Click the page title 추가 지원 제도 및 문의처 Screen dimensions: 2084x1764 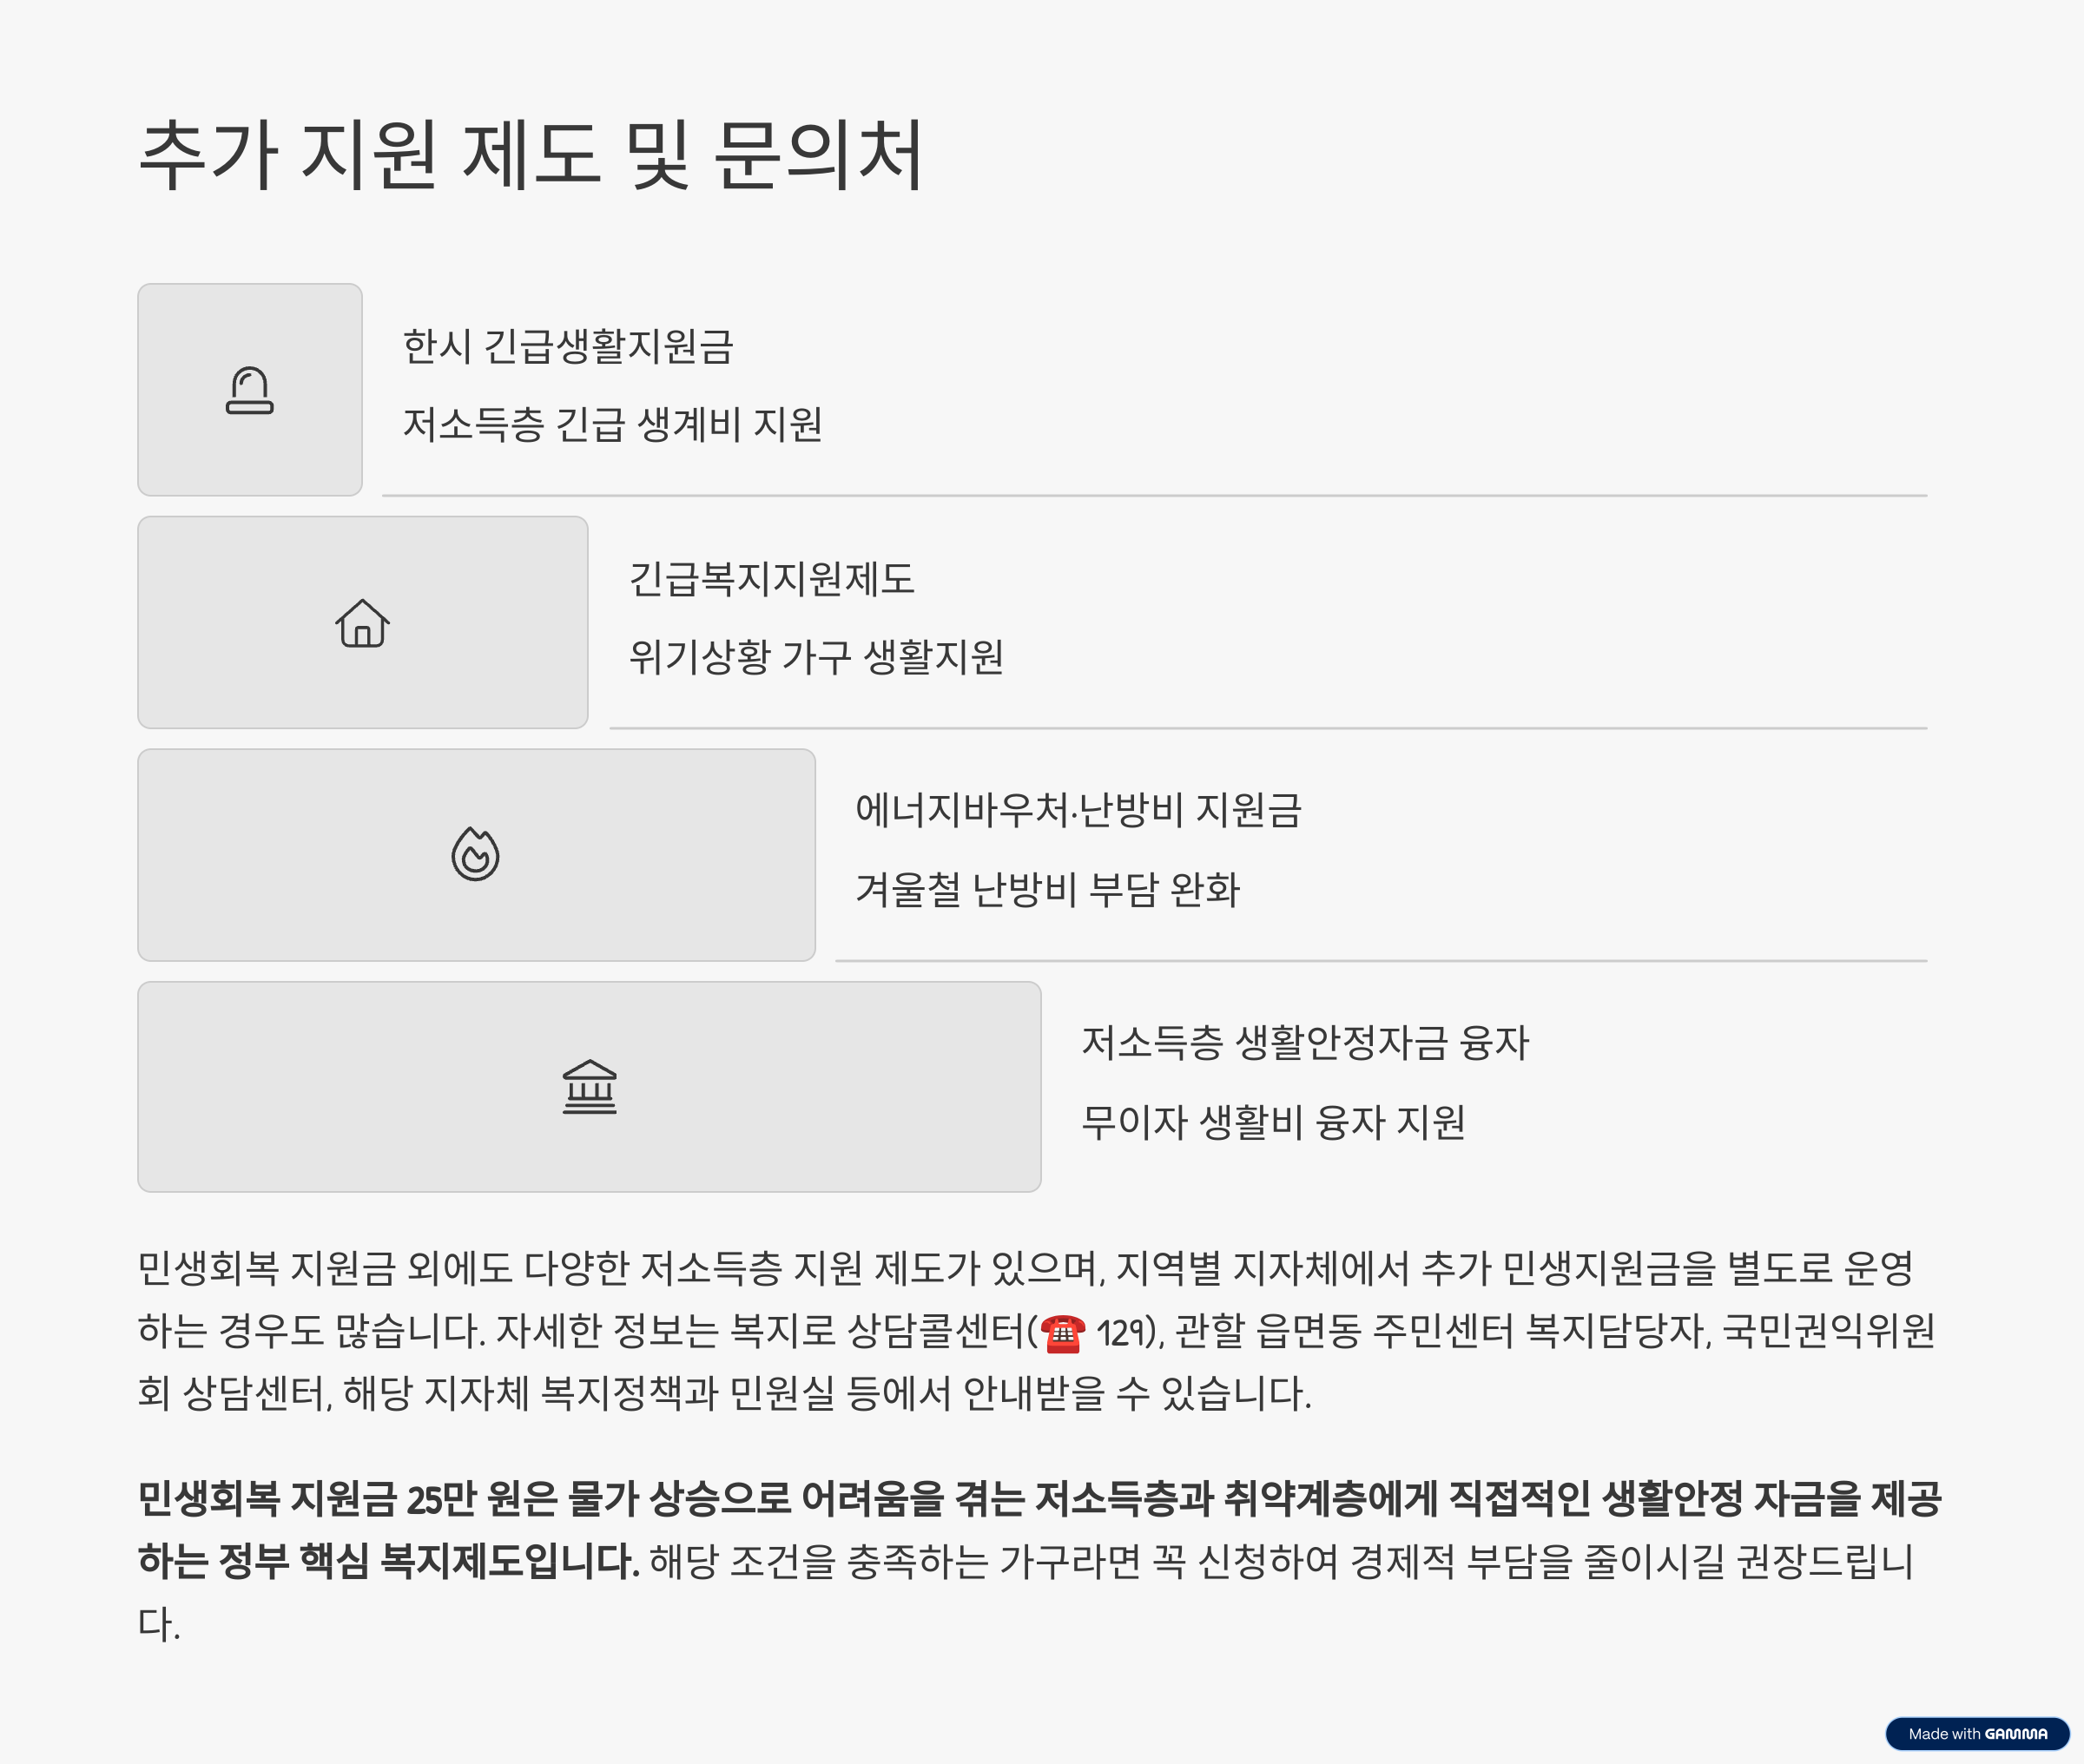click(x=530, y=155)
